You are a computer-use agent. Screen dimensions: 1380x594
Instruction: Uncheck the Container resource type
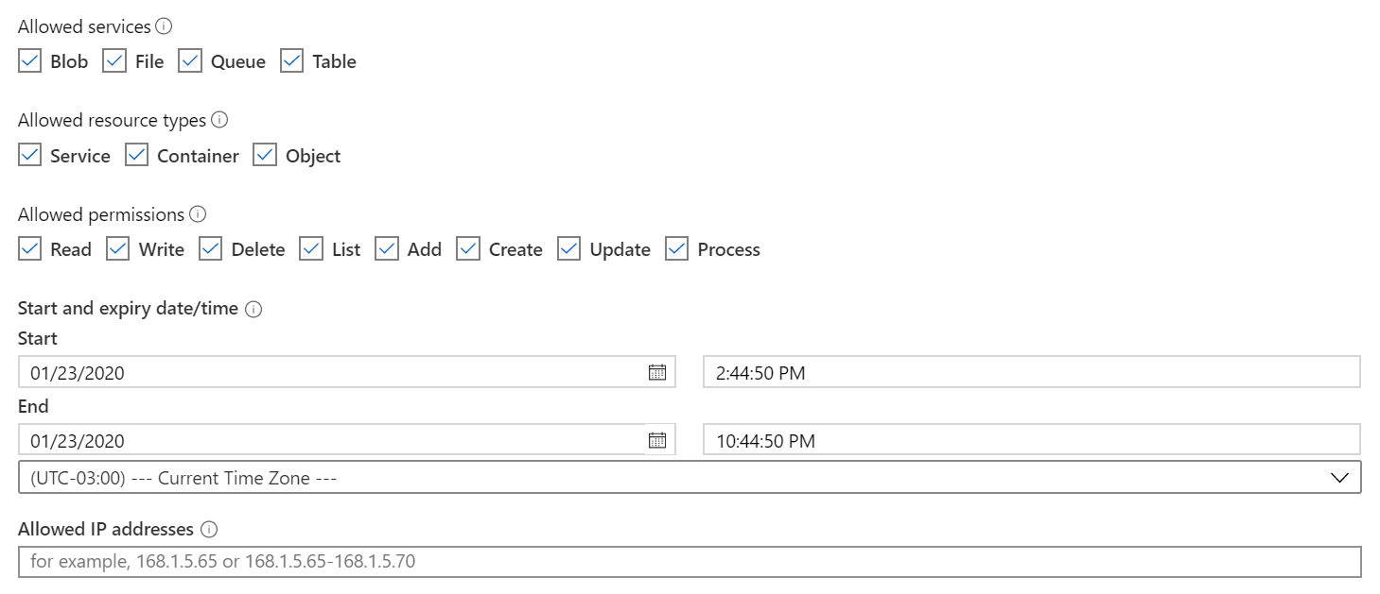pos(136,156)
